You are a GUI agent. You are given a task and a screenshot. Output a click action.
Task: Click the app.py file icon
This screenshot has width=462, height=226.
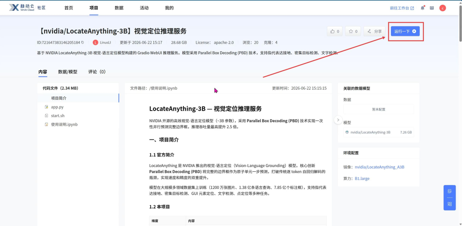(46, 107)
